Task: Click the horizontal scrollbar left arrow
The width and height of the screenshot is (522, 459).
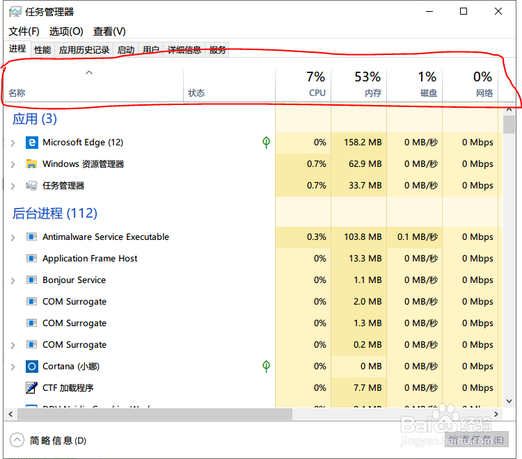Action: 10,414
